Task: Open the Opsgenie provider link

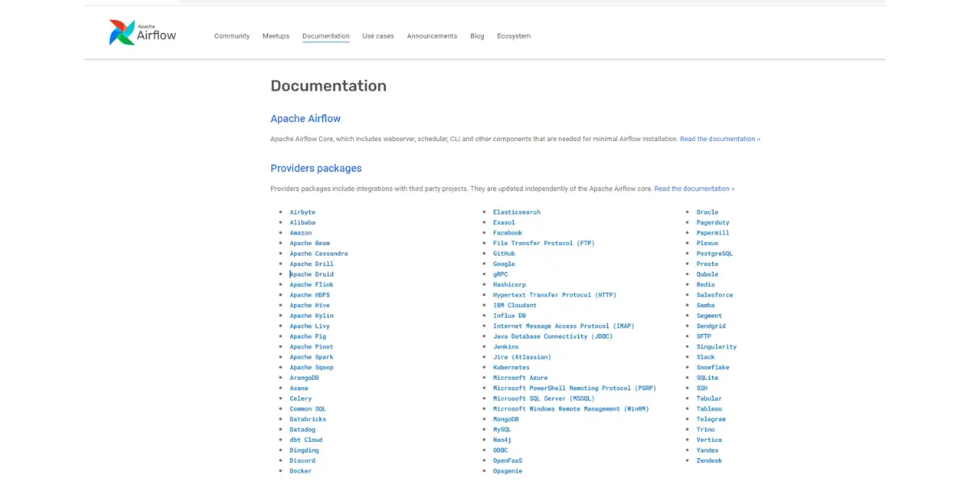Action: point(508,471)
